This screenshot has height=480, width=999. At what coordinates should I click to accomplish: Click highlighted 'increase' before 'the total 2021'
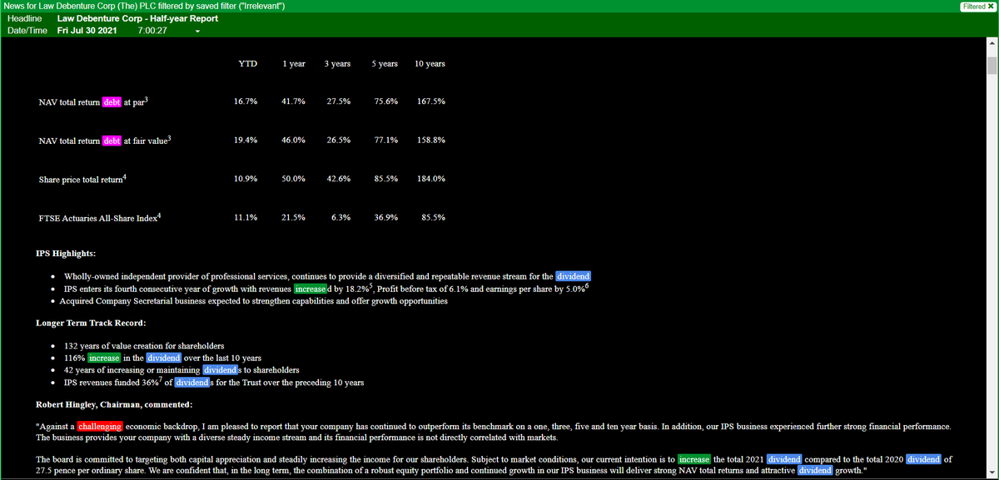click(x=693, y=458)
